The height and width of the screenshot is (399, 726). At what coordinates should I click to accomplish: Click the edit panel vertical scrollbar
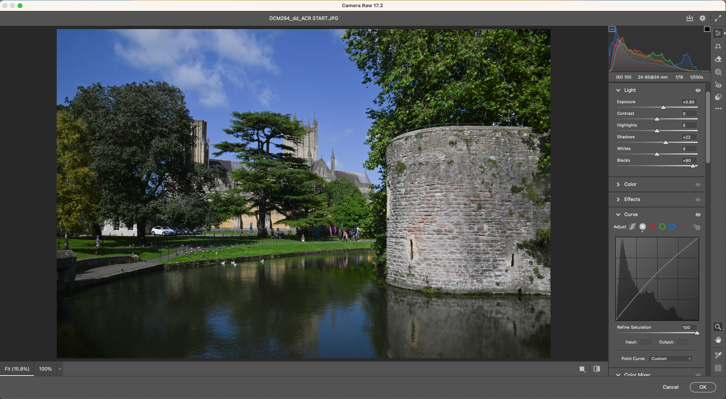coord(708,127)
